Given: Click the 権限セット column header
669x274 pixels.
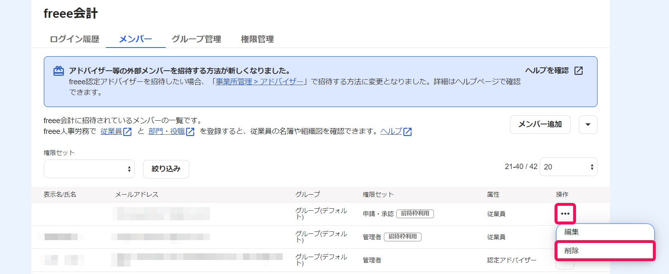Looking at the screenshot, I should pos(378,195).
